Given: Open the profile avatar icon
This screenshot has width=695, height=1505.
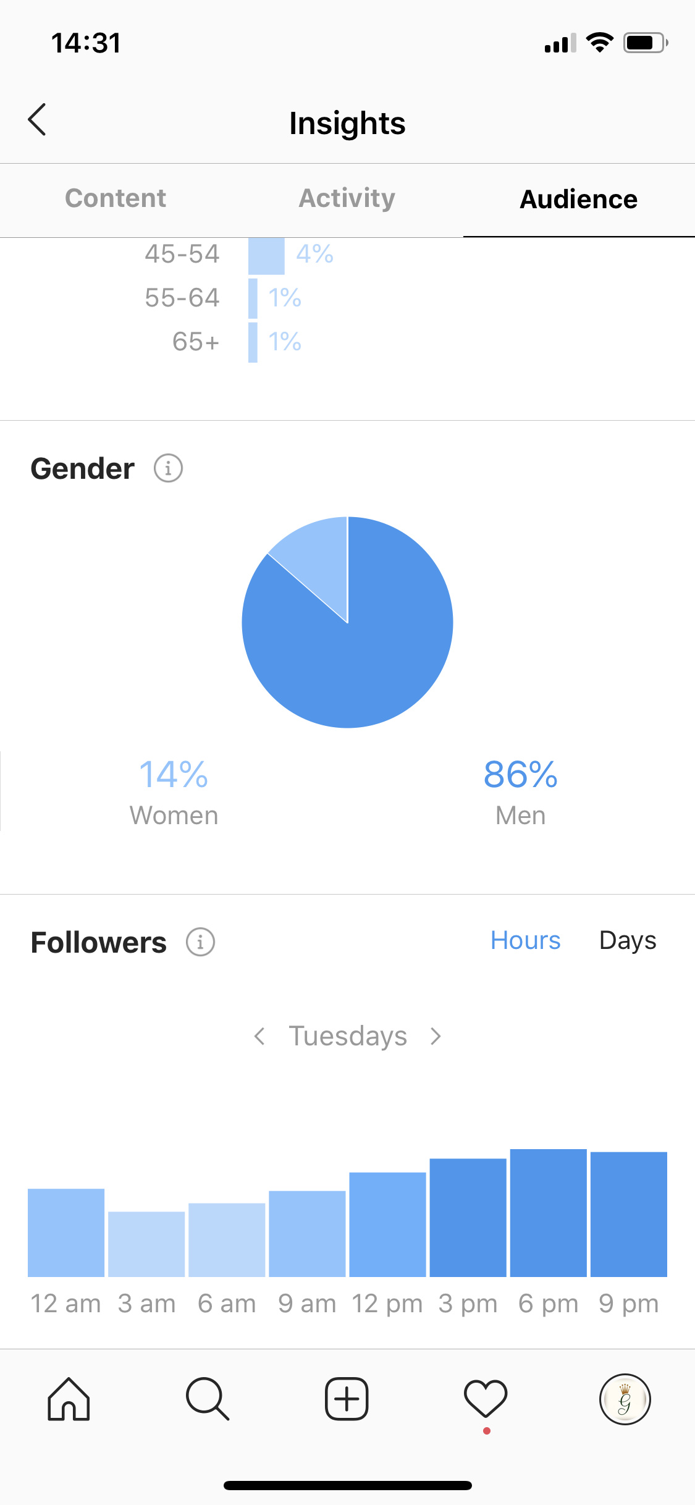Looking at the screenshot, I should click(x=625, y=1399).
